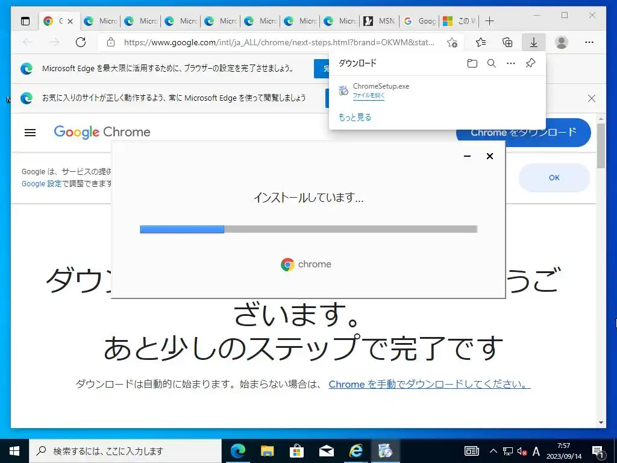This screenshot has height=463, width=617.
Task: Click the taskbar search box
Action: tap(125, 451)
